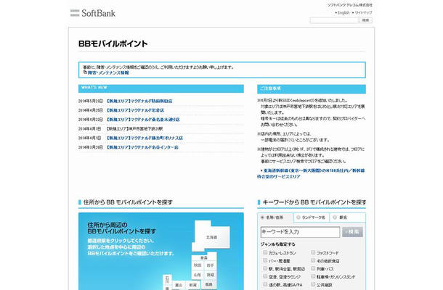The height and width of the screenshot is (290, 443).
Task: Open the 2014年3月 マクドナルド インター店 link
Action: [x=142, y=148]
